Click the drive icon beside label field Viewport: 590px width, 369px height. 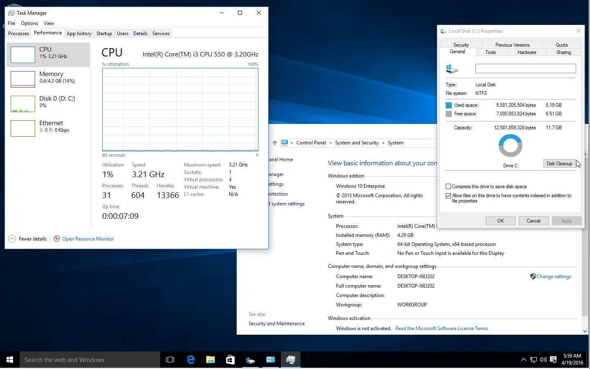click(x=452, y=69)
